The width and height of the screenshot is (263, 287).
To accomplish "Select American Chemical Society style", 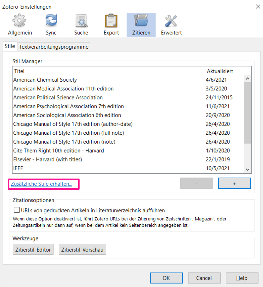I will click(129, 80).
